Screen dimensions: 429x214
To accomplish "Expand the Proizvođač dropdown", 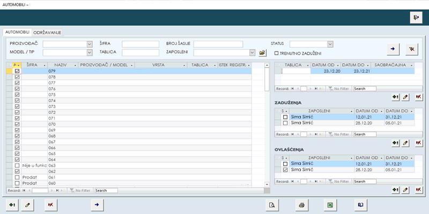I will [90, 44].
